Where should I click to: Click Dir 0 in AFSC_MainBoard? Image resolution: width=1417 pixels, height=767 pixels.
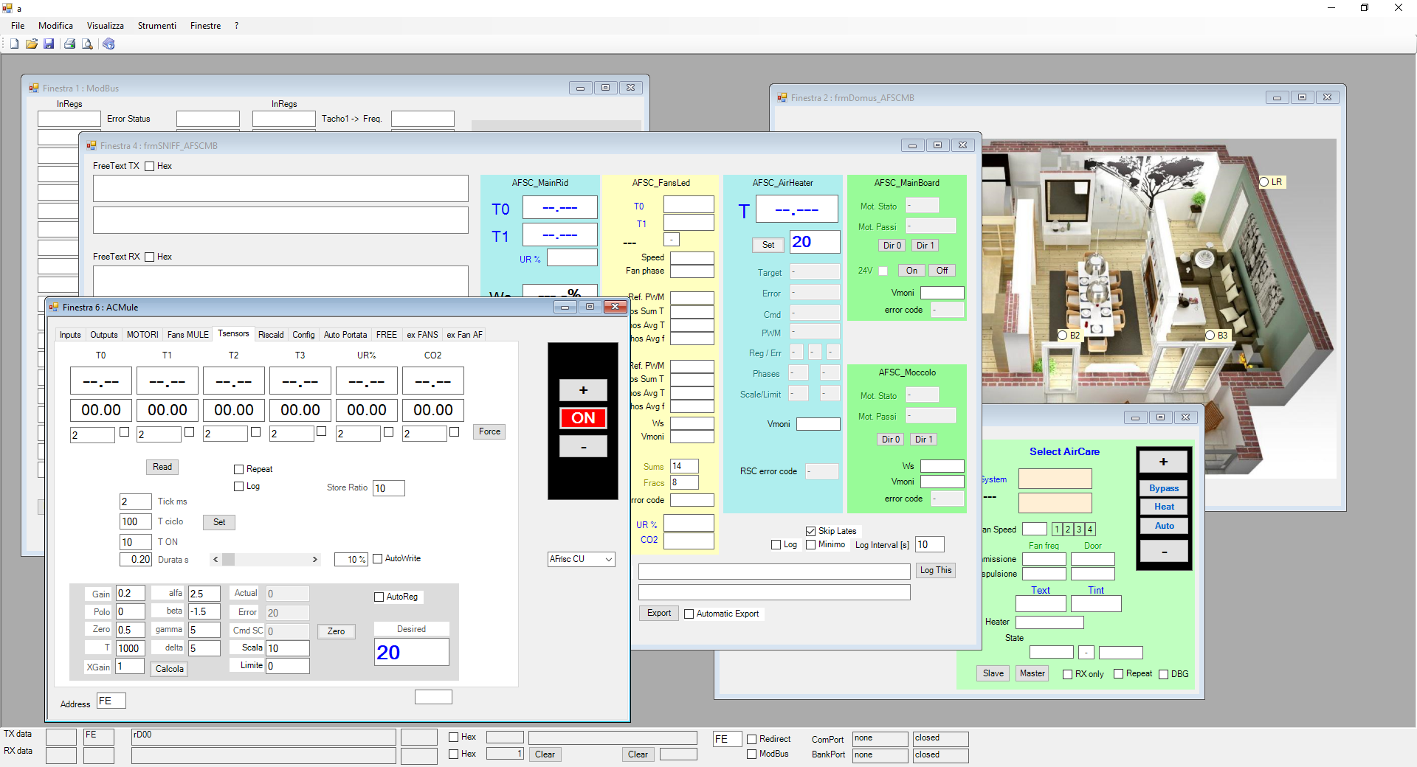(892, 246)
